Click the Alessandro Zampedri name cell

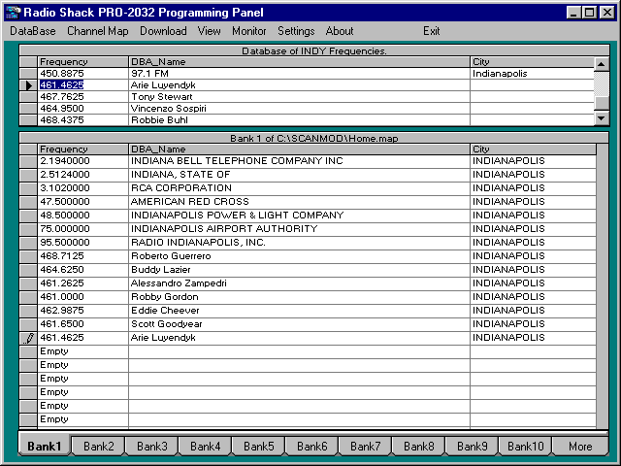[299, 283]
